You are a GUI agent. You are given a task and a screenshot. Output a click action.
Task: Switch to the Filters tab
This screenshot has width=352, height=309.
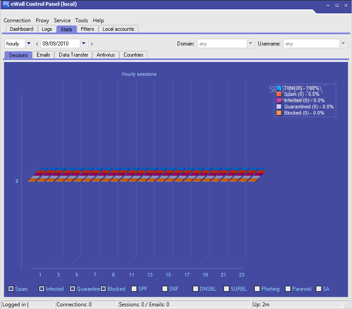pyautogui.click(x=87, y=29)
